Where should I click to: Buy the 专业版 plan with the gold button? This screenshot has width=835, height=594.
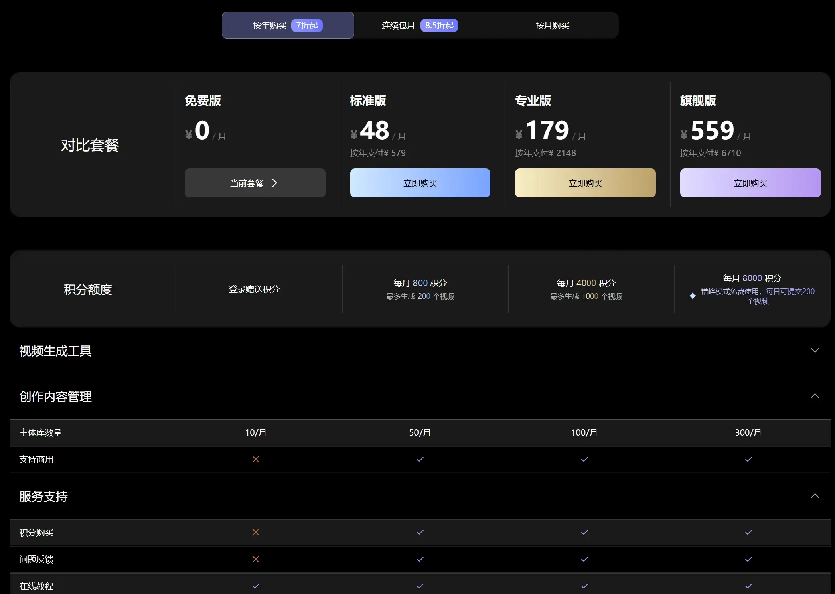coord(585,183)
